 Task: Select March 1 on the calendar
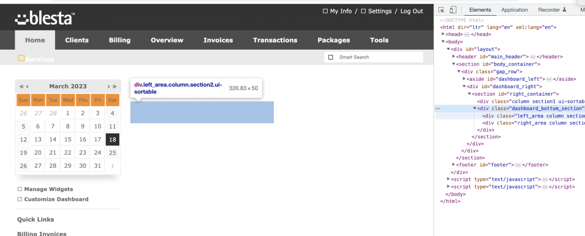[x=67, y=113]
